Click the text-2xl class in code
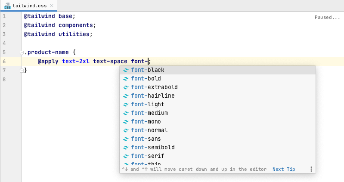344x182 pixels. pos(76,62)
